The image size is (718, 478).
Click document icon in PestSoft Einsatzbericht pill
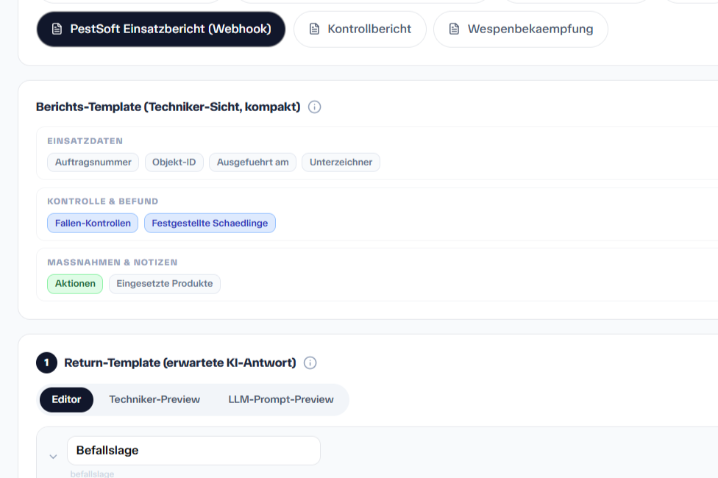pos(57,29)
